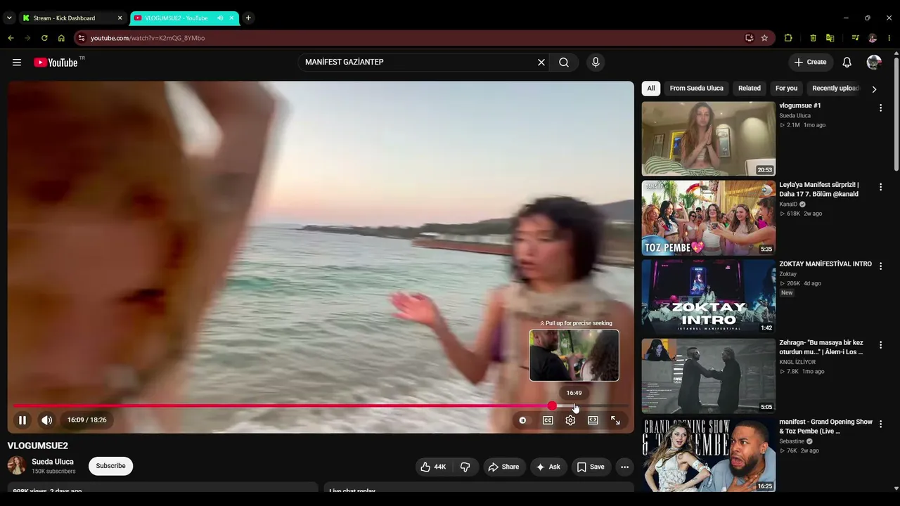Screen dimensions: 900x506
Task: Share the VLOGUMSUE2 video
Action: pos(503,467)
